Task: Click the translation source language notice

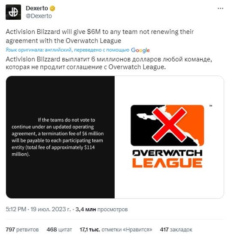Action: [x=67, y=50]
